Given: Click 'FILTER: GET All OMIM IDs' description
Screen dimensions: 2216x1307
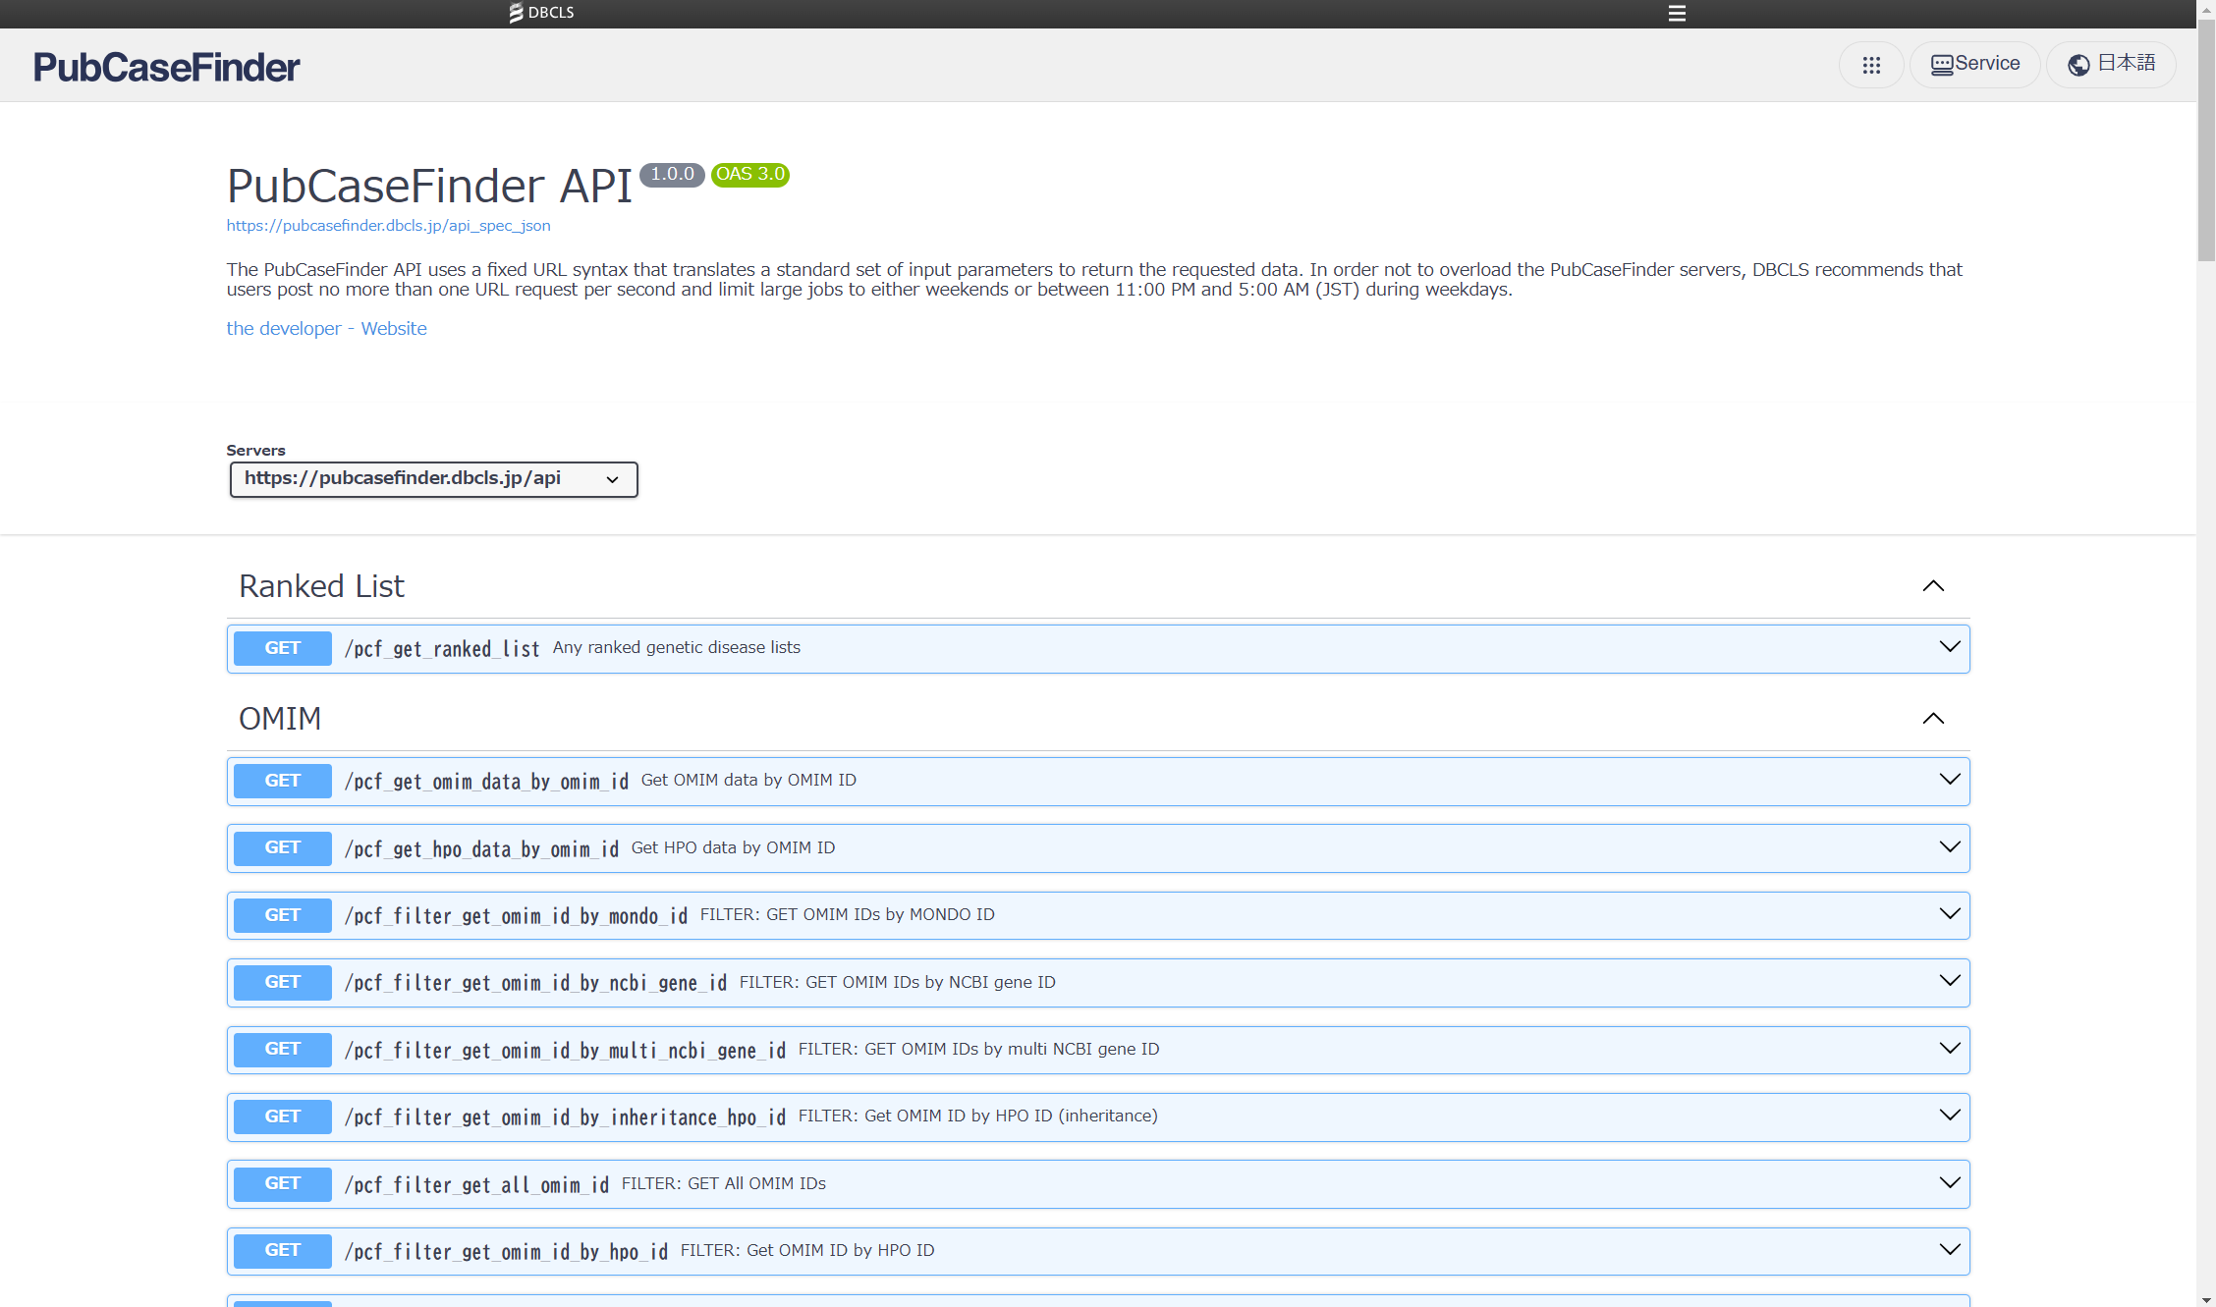Looking at the screenshot, I should (x=724, y=1183).
